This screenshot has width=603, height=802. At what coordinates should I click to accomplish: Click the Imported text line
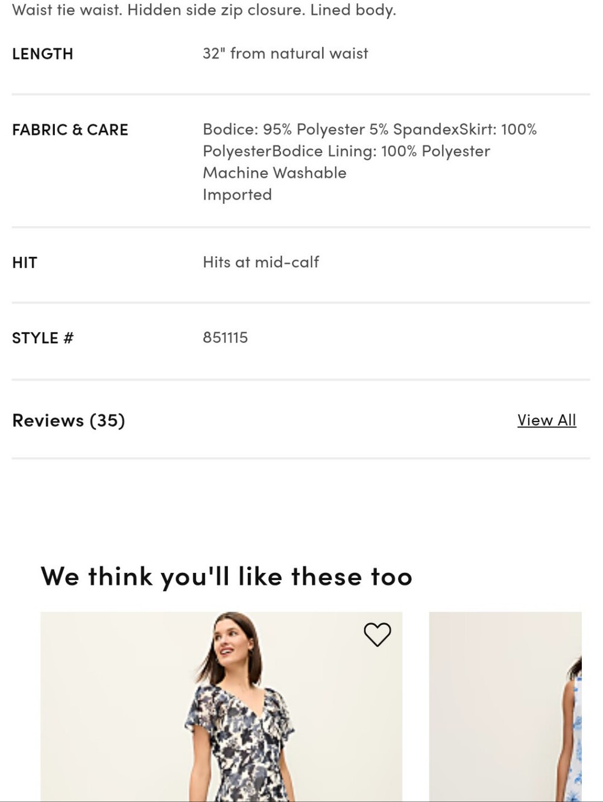pos(238,195)
